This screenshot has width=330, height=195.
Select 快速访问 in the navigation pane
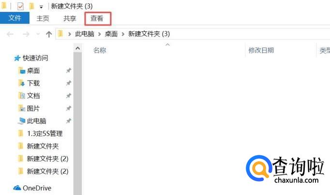point(35,58)
